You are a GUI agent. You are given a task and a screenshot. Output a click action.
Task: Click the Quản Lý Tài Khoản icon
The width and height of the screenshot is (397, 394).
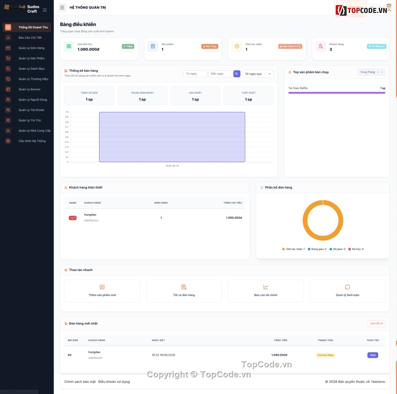point(8,110)
